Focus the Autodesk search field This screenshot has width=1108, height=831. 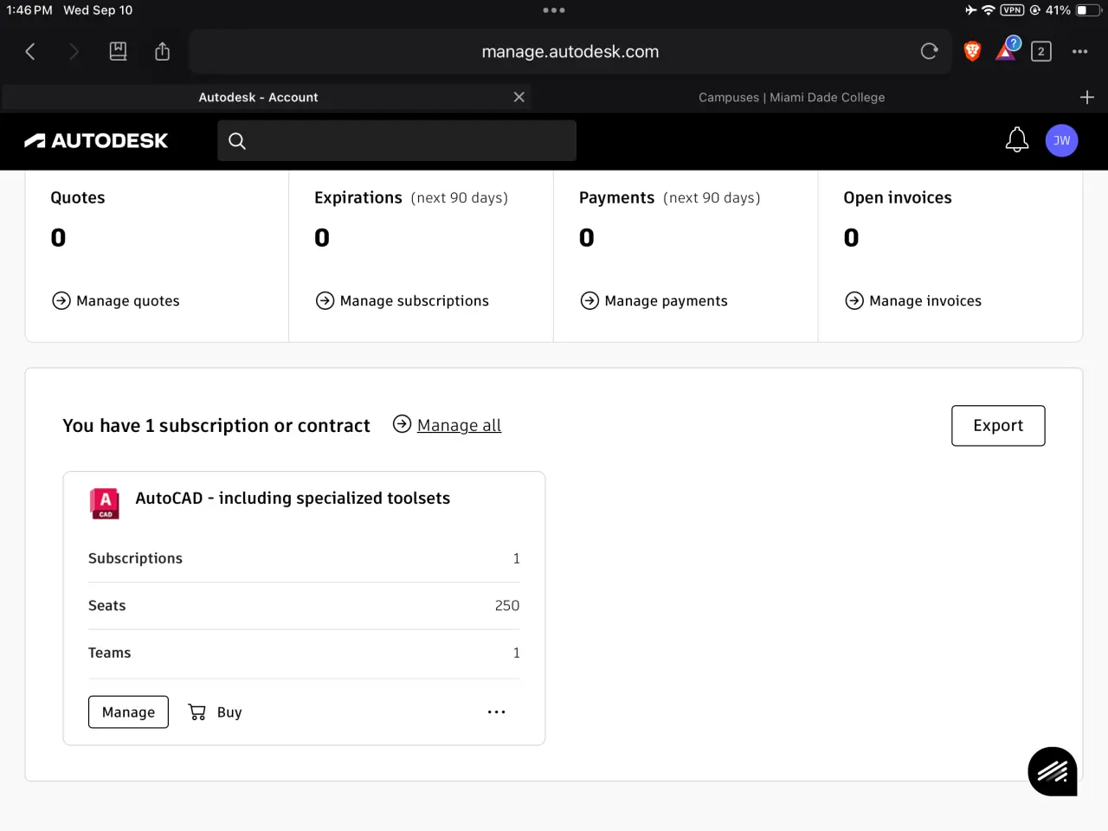coord(396,141)
